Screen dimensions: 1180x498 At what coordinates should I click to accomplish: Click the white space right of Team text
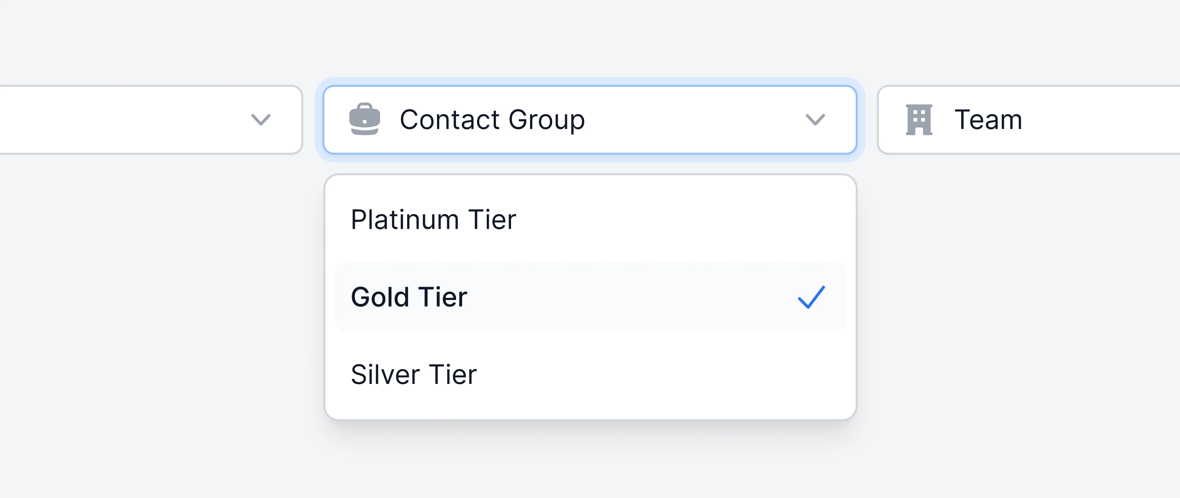(x=1099, y=120)
